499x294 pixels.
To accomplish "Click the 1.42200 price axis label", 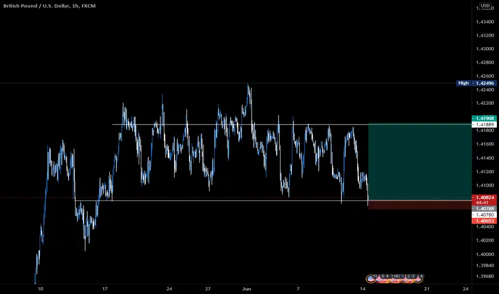I will pyautogui.click(x=485, y=103).
